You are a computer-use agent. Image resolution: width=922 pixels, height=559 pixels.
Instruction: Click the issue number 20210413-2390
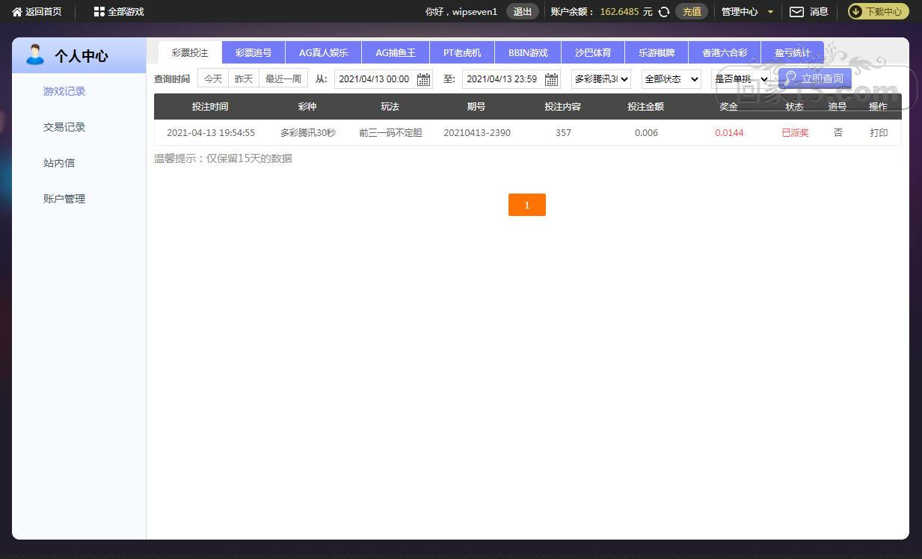[477, 133]
